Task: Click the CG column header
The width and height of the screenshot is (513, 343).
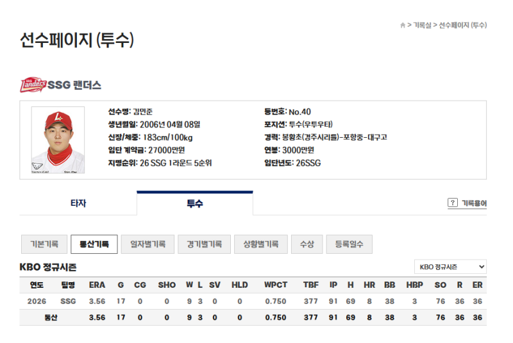Action: (140, 285)
